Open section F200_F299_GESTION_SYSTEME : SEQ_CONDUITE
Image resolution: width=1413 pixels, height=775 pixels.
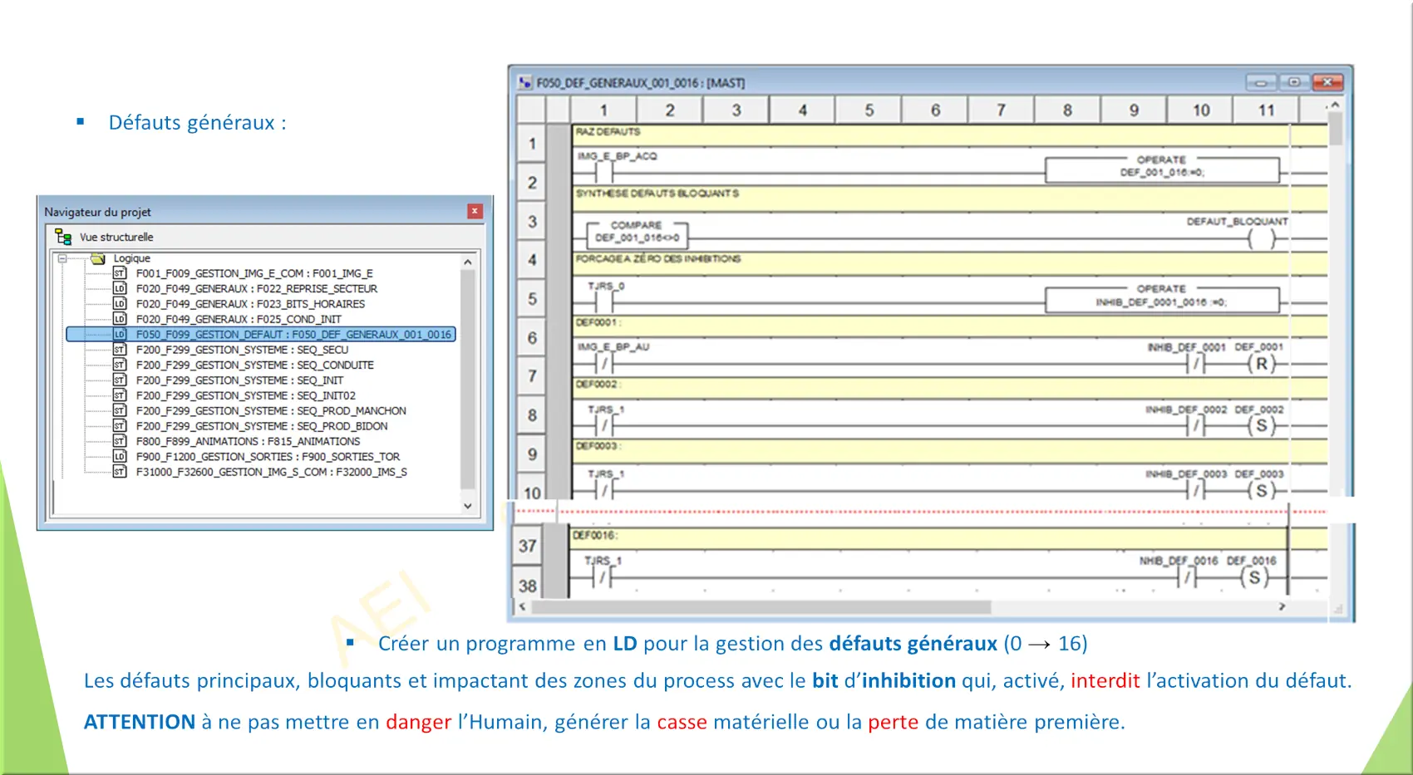click(254, 365)
